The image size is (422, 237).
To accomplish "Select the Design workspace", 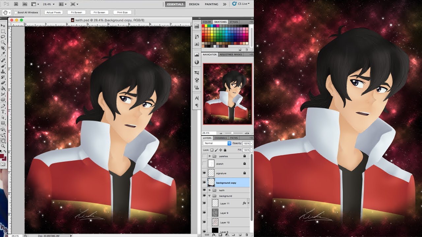I will pyautogui.click(x=194, y=4).
